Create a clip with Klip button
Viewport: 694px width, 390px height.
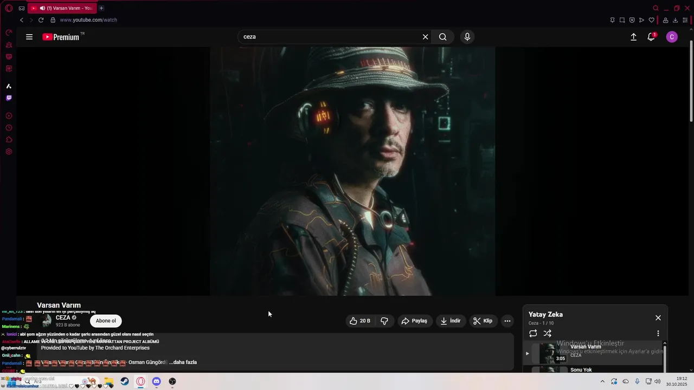[483, 321]
